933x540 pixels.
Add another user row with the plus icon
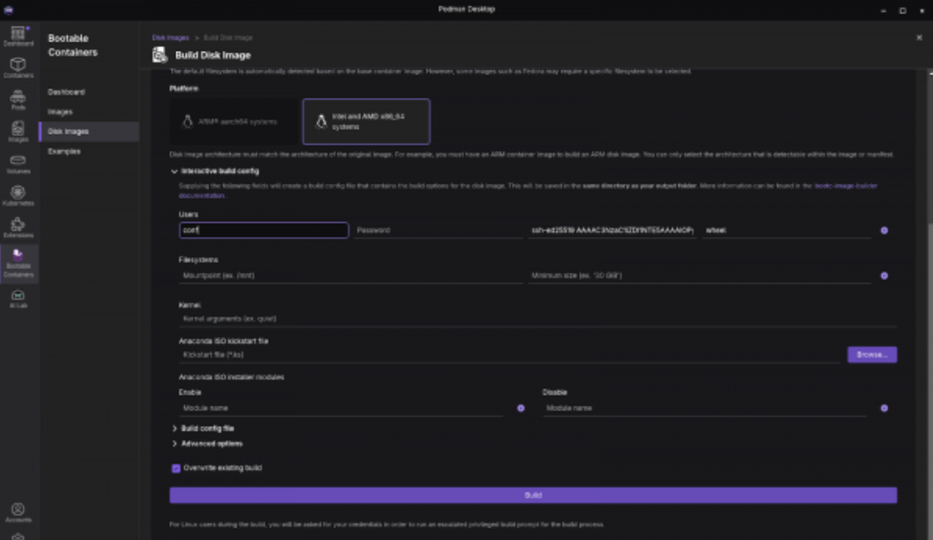(x=884, y=231)
